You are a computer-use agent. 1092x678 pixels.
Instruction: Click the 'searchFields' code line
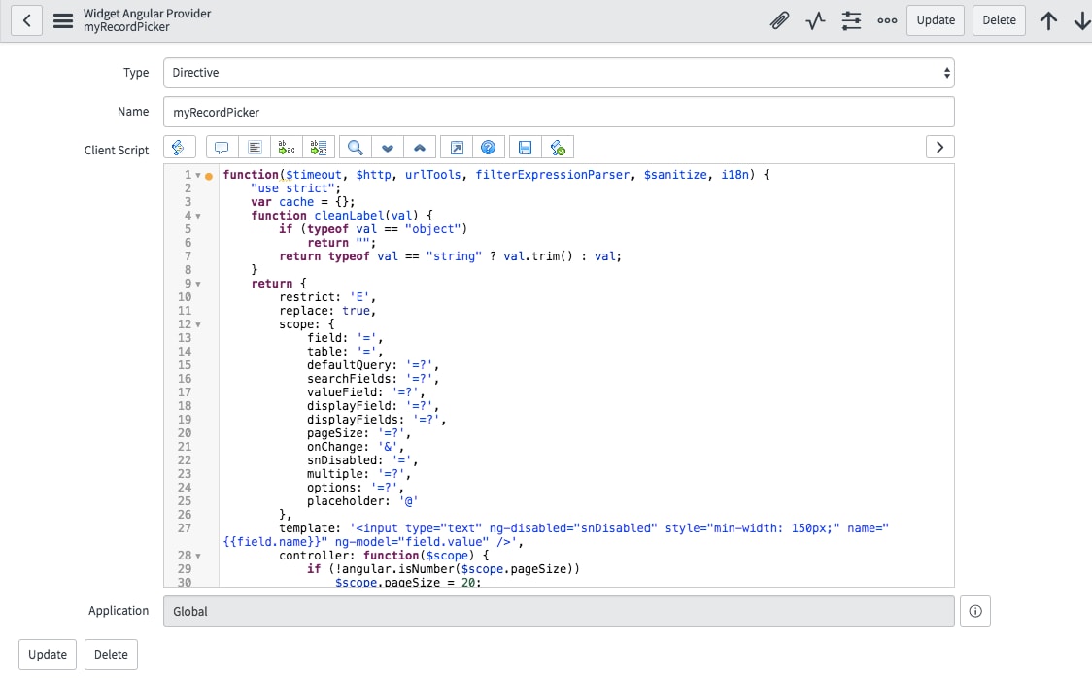(373, 379)
